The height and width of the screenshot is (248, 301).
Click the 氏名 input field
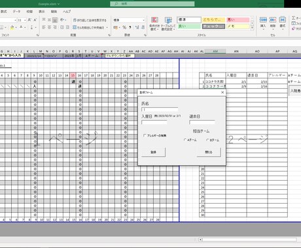[x=160, y=109]
